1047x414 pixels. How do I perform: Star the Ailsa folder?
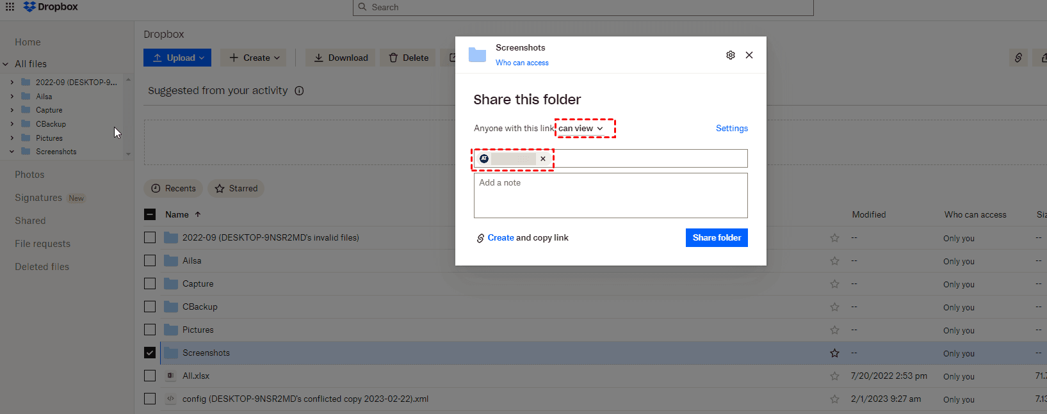(x=834, y=261)
